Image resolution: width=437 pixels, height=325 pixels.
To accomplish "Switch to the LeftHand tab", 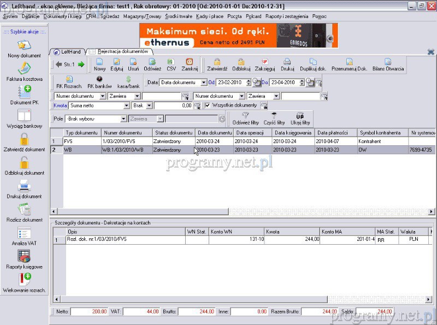I will tap(70, 51).
